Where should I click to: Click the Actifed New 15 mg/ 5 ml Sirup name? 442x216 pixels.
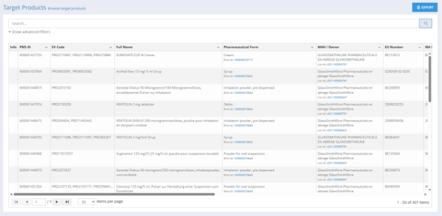(139, 72)
